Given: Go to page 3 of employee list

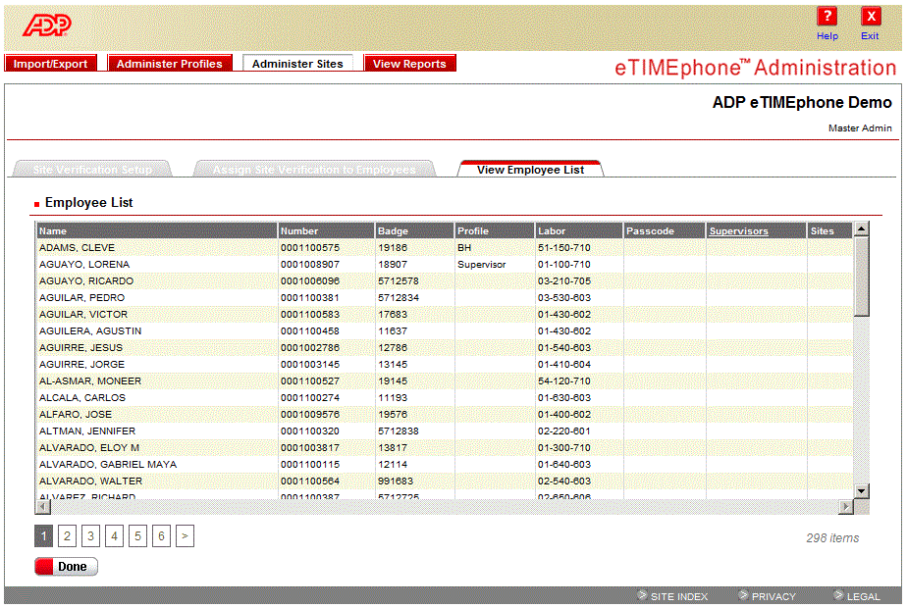Looking at the screenshot, I should tap(91, 535).
